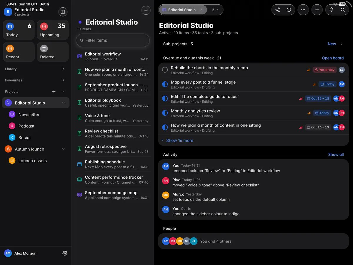Viewport: 353px width, 265px height.
Task: Open the info icon in the top toolbar
Action: pyautogui.click(x=289, y=10)
